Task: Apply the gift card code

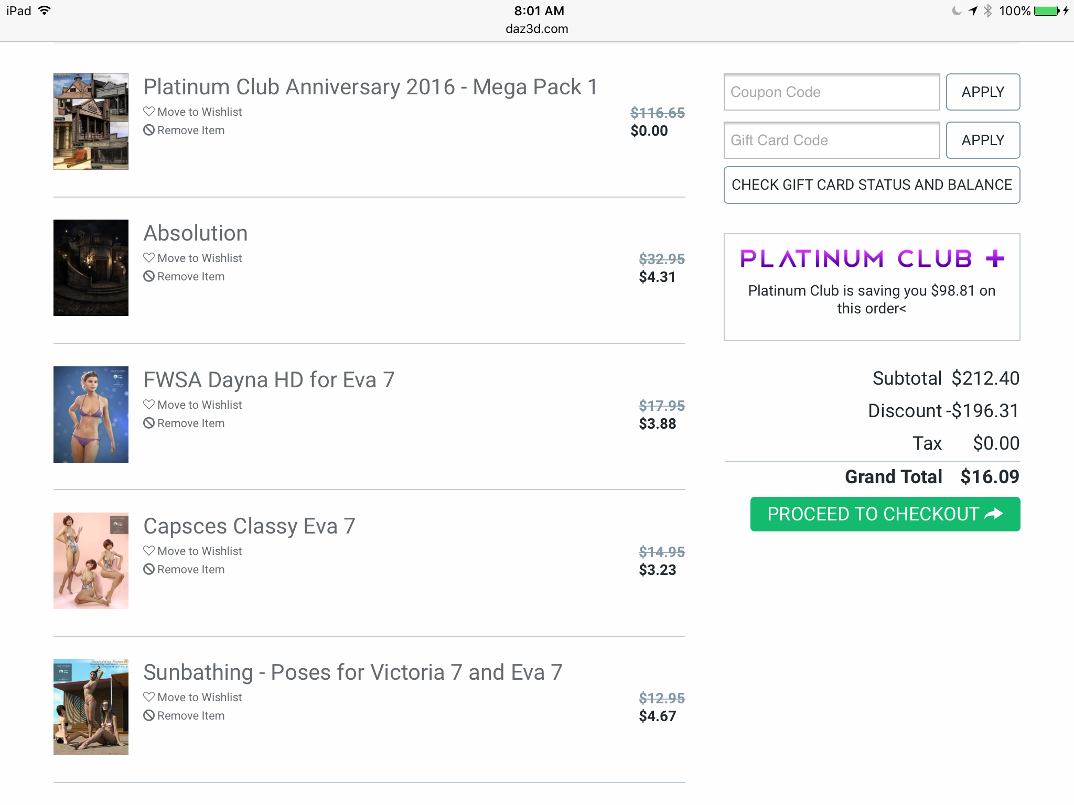Action: coord(983,140)
